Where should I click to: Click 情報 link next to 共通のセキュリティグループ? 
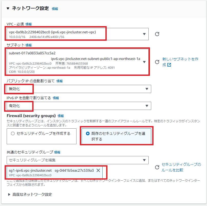57,152
